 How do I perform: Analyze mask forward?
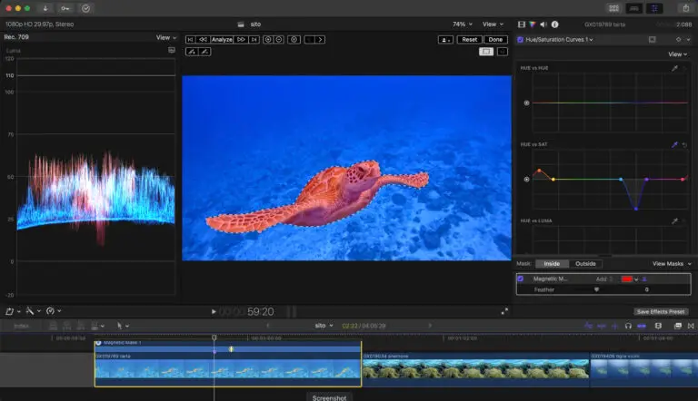[x=241, y=40]
